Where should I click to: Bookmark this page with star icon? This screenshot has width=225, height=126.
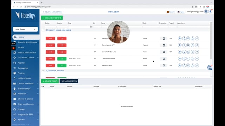tap(196, 7)
